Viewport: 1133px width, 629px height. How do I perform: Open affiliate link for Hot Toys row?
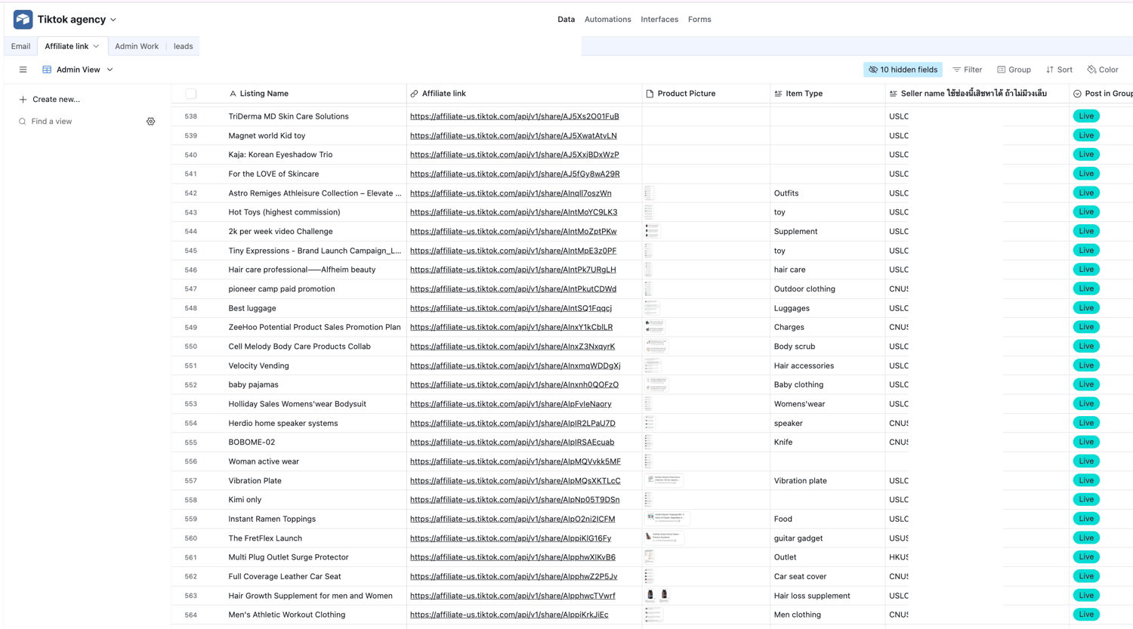point(514,212)
